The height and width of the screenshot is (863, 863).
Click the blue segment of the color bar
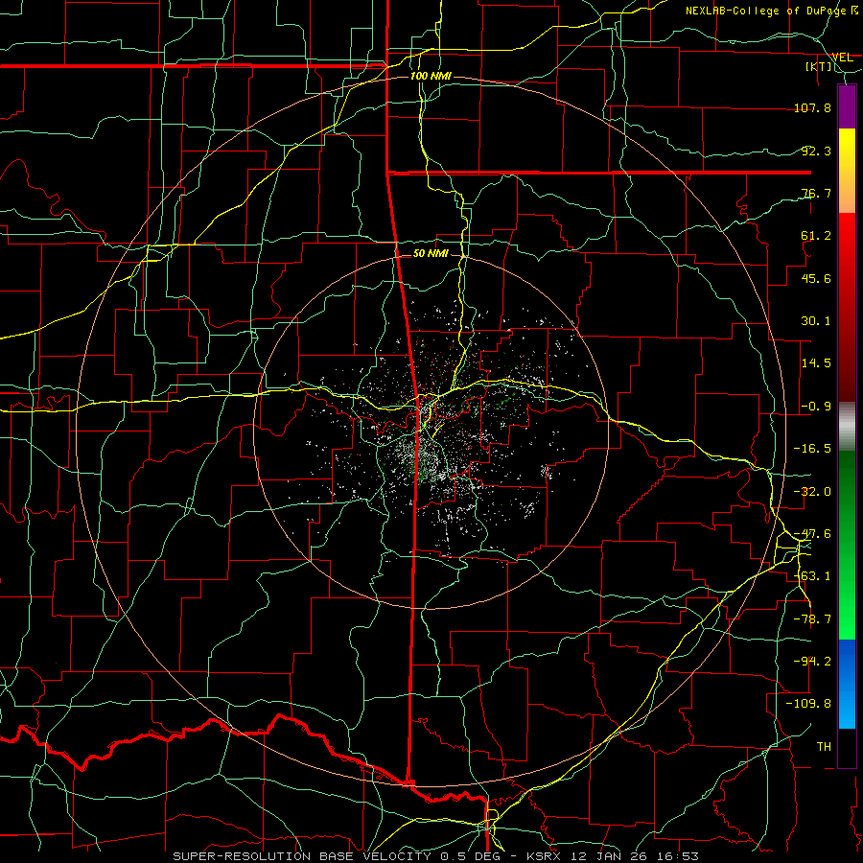(x=847, y=684)
